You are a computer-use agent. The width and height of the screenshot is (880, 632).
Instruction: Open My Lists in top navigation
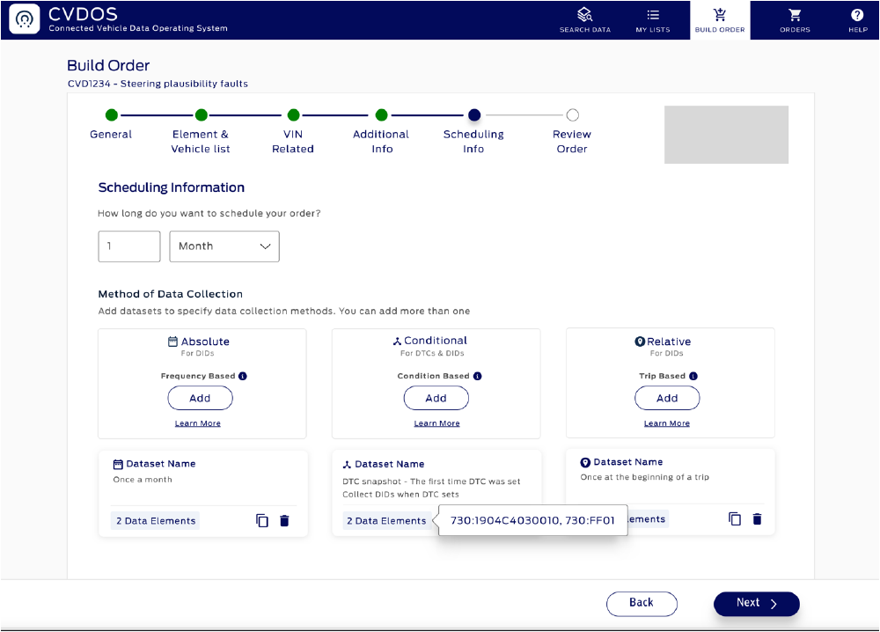pyautogui.click(x=653, y=20)
